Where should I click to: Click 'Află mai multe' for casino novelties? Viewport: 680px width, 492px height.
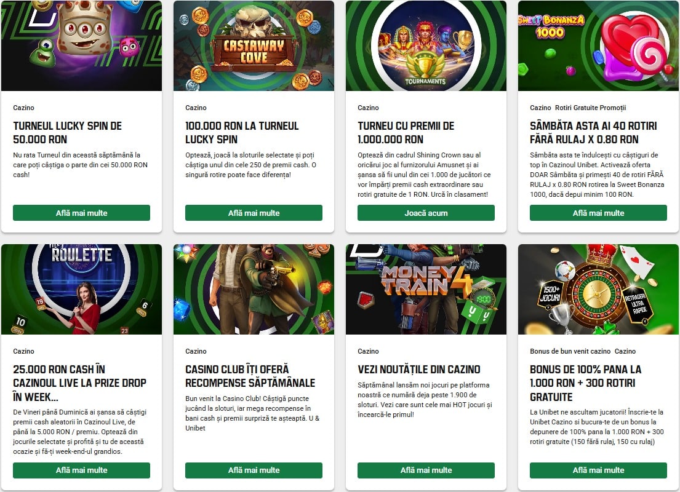[426, 470]
